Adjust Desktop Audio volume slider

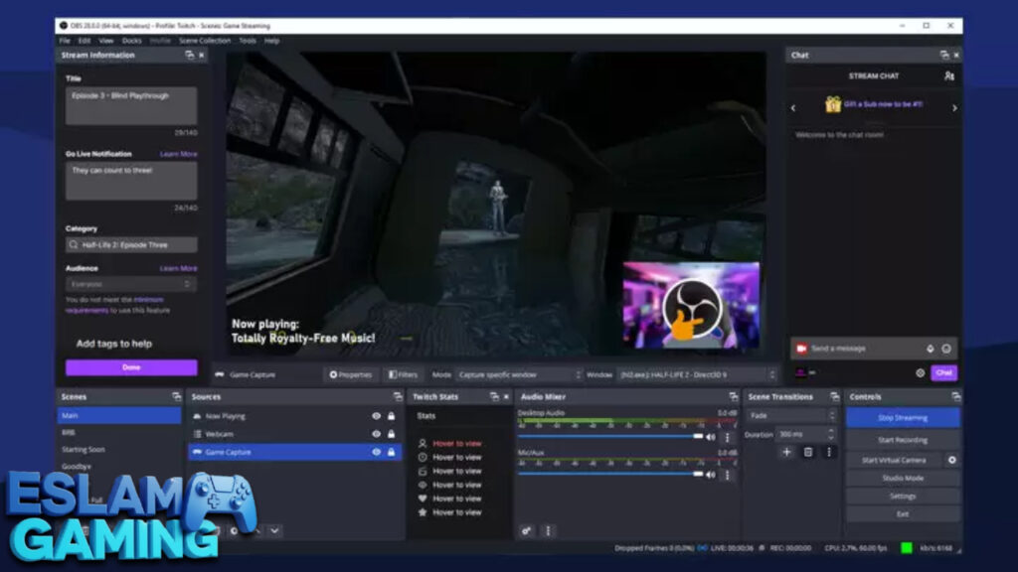click(610, 437)
